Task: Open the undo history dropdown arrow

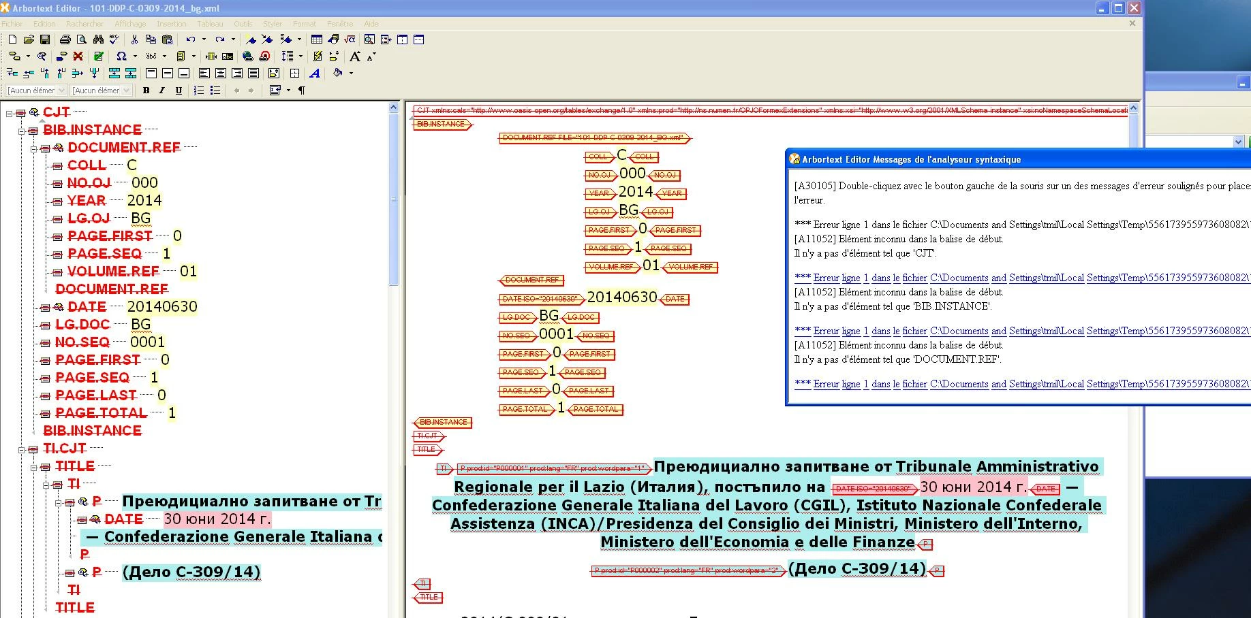Action: click(x=204, y=39)
